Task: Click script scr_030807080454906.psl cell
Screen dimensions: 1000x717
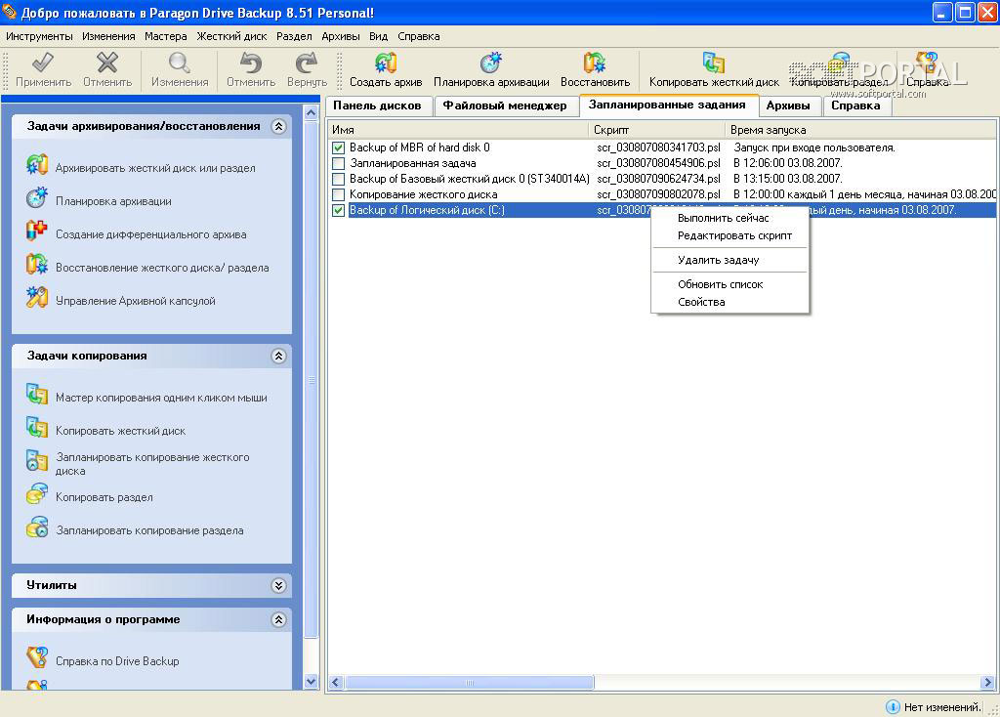Action: 658,163
